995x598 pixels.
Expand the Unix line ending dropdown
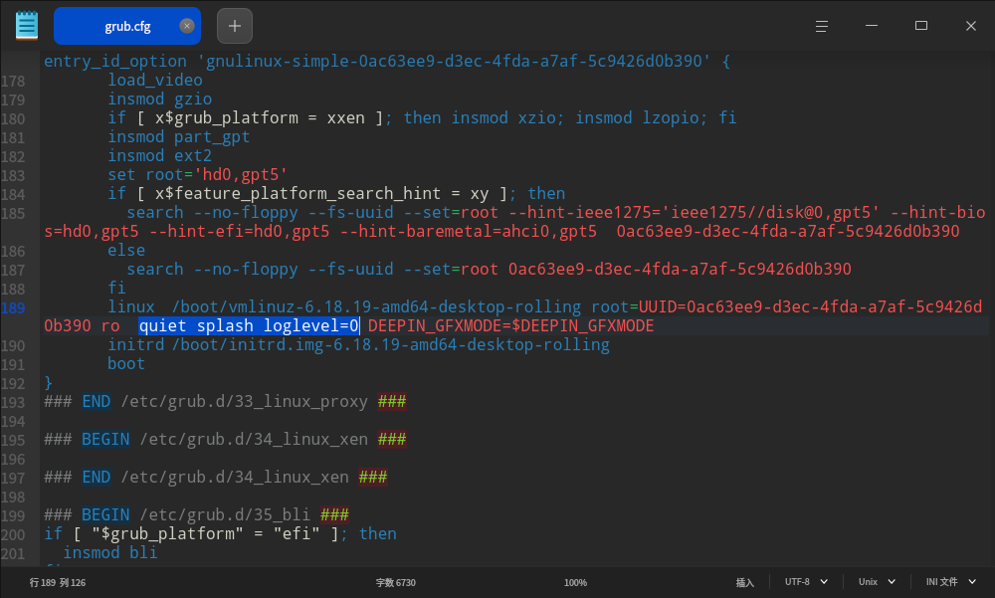pos(877,582)
